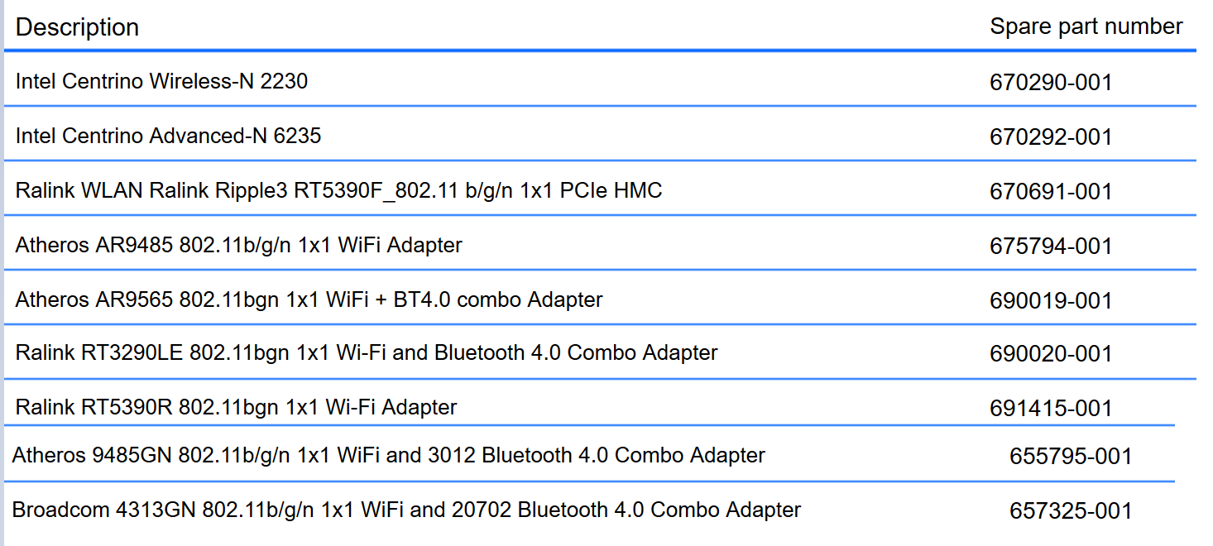Click Atheros AR9565 BT4.0 combo Adapter text
Image resolution: width=1213 pixels, height=546 pixels.
pos(309,299)
